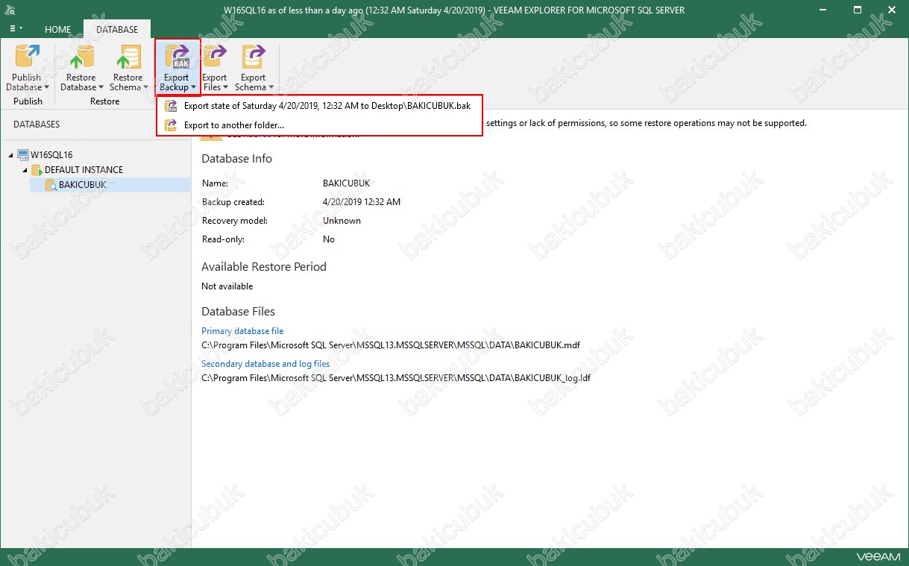Click the DATABASES panel header

pos(37,125)
